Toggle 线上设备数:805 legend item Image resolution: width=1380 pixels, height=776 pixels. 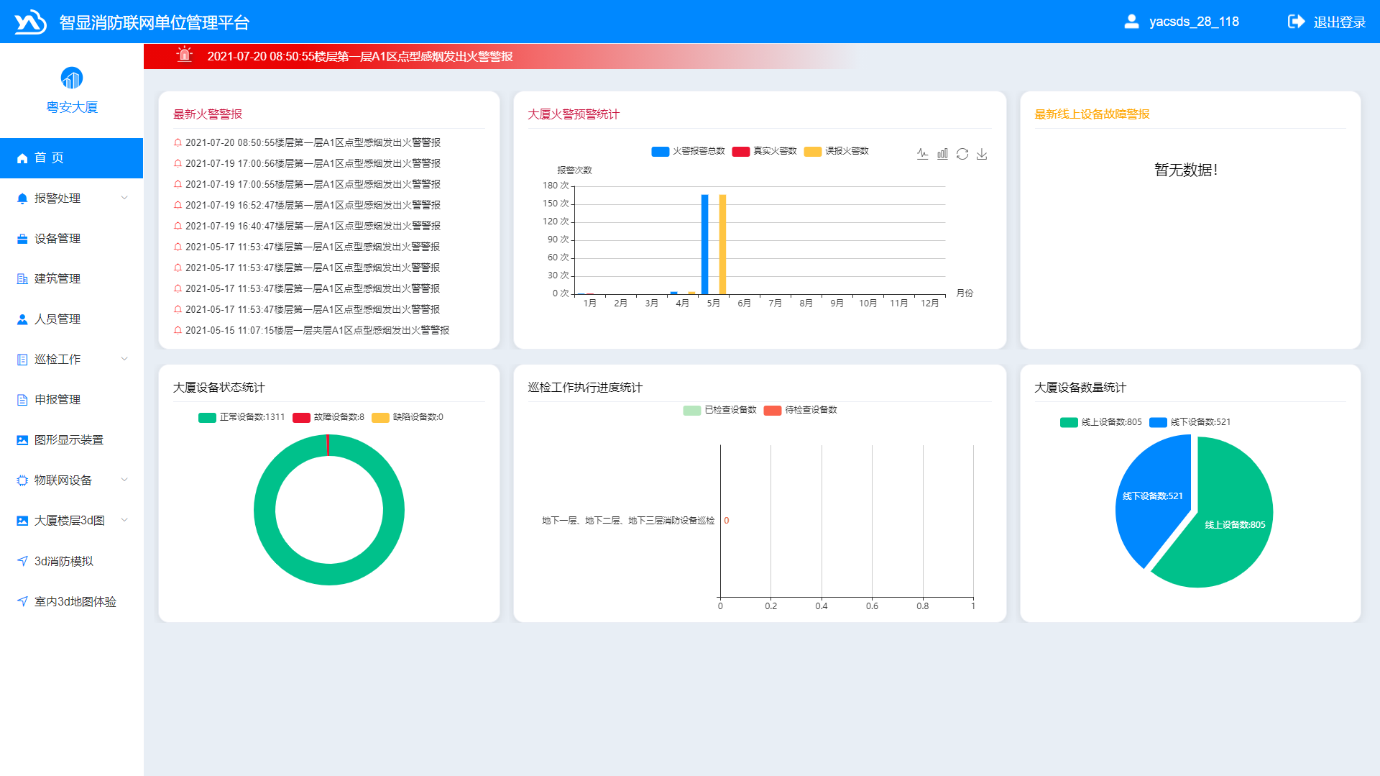pos(1100,422)
